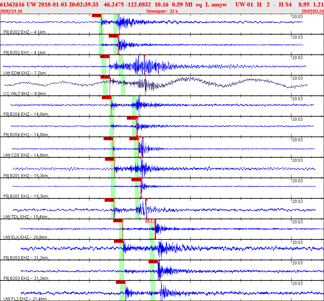Select the iS 0 pick flag on PB B201 EH2
The width and height of the screenshot is (324, 301).
(136, 180)
